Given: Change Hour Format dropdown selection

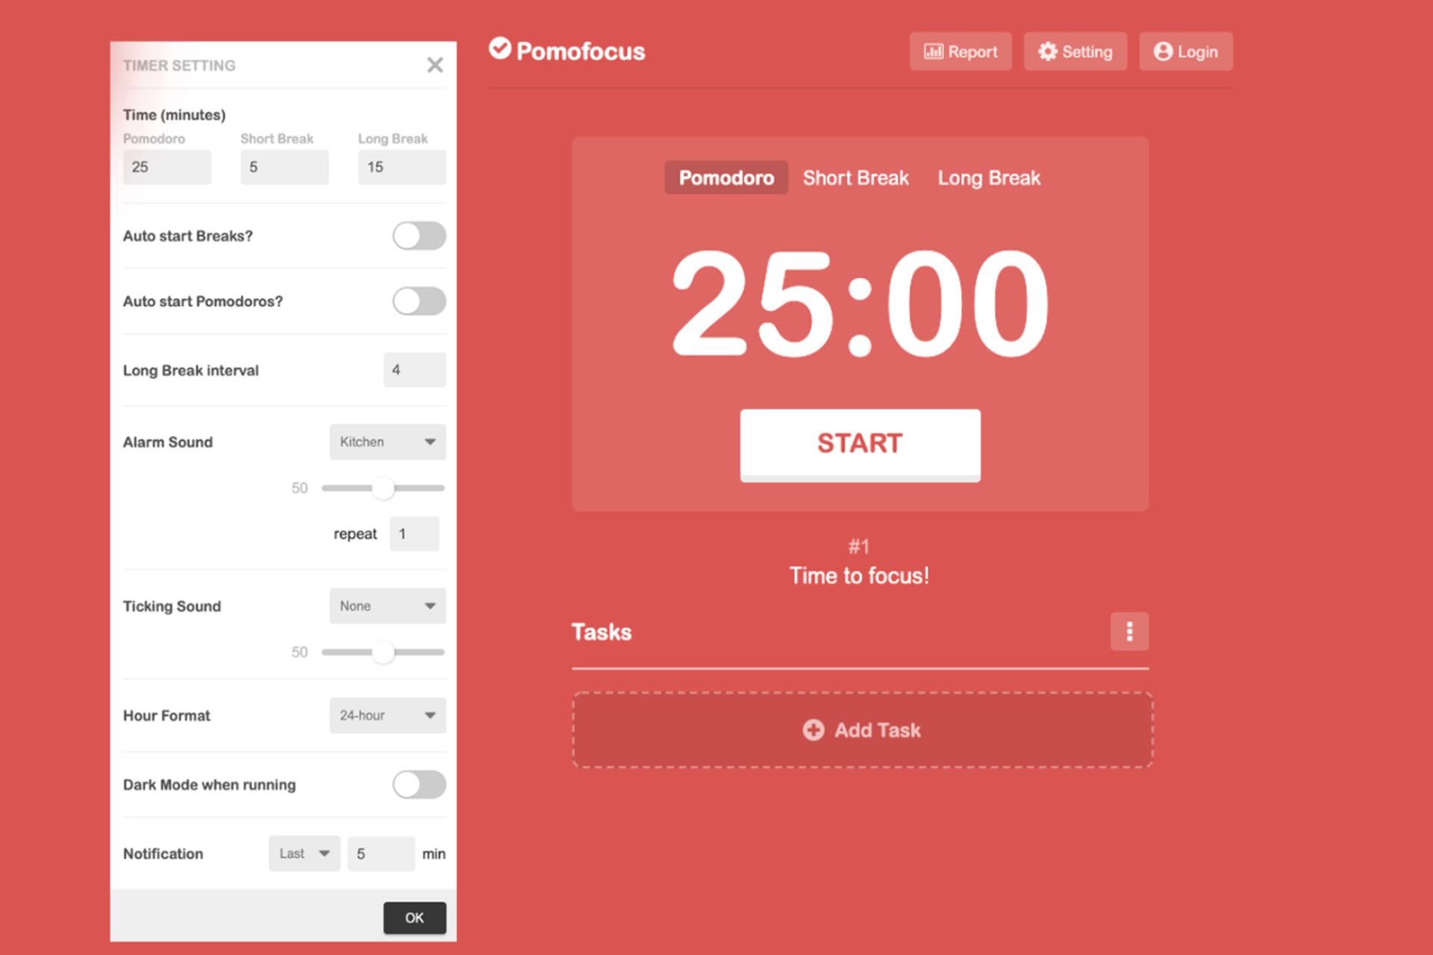Looking at the screenshot, I should click(385, 716).
